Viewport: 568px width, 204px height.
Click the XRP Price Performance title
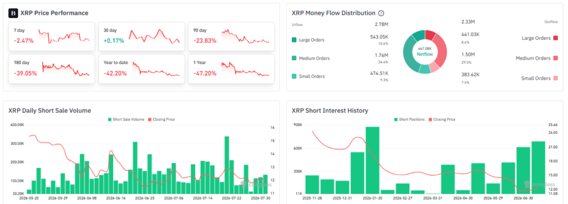pos(54,13)
